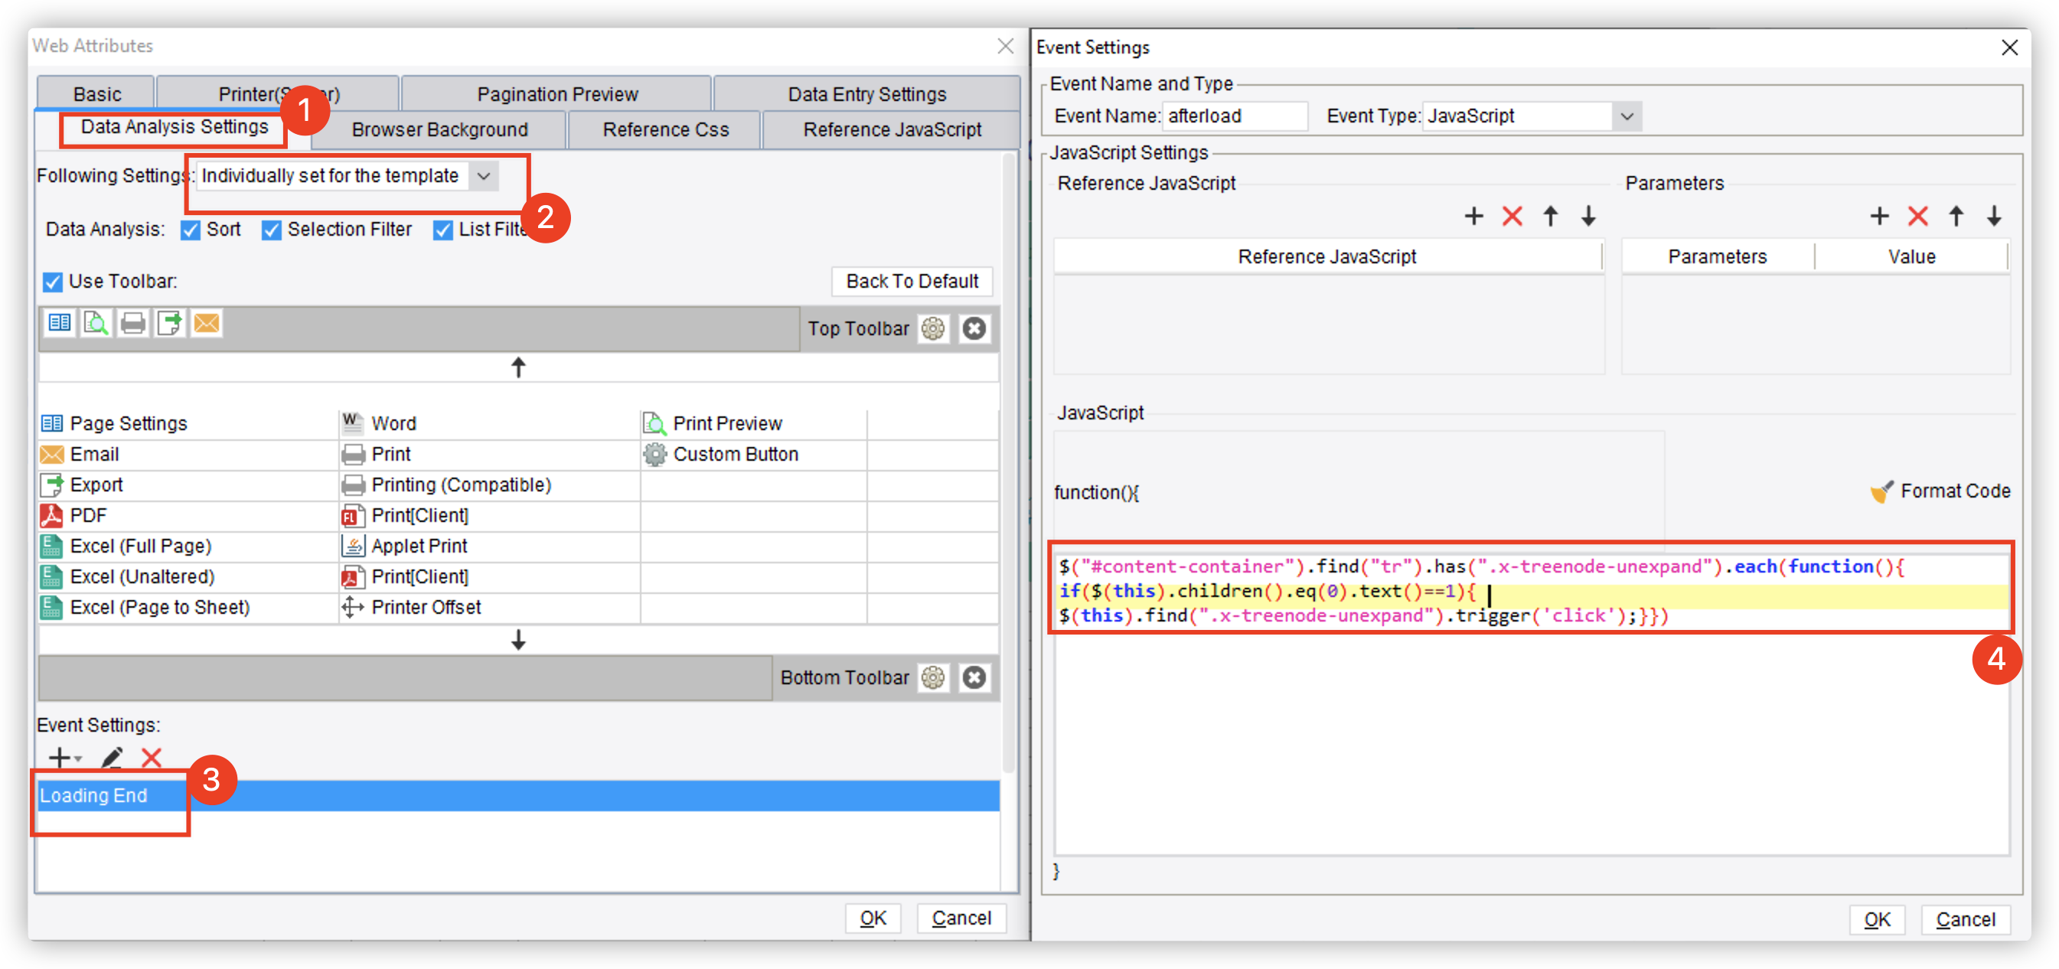The image size is (2059, 969).
Task: Click Format Code button
Action: (x=1940, y=491)
